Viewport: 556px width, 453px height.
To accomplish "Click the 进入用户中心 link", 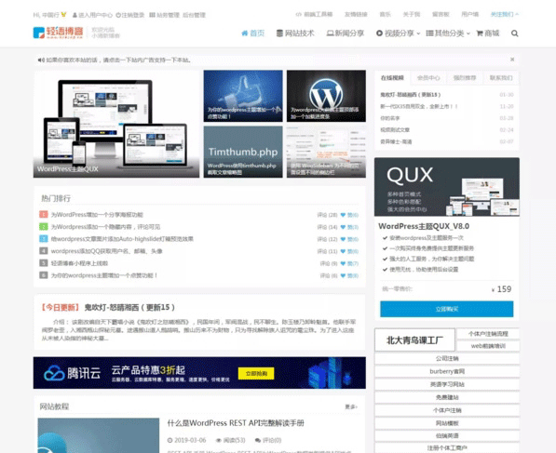I will 92,15.
